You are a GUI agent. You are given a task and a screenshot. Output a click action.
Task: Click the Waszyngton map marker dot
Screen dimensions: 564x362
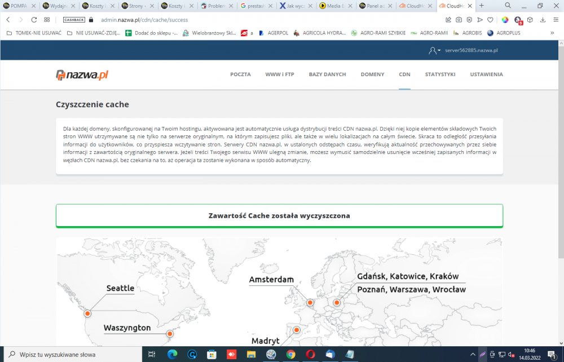(169, 334)
